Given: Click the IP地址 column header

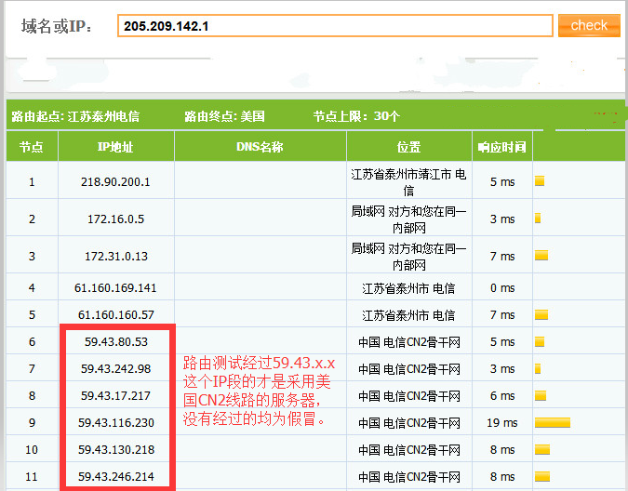Looking at the screenshot, I should 115,147.
